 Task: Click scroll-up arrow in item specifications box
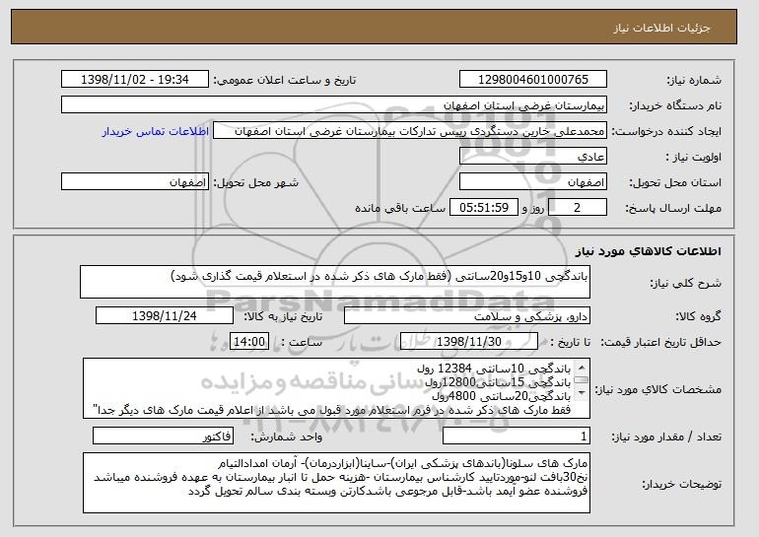click(x=582, y=368)
